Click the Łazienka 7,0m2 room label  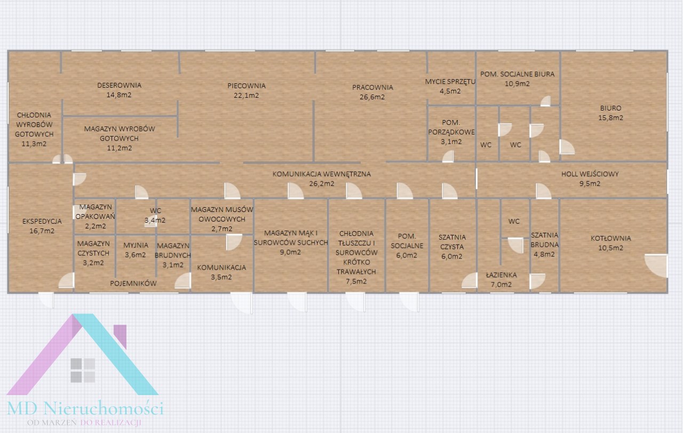(x=501, y=280)
